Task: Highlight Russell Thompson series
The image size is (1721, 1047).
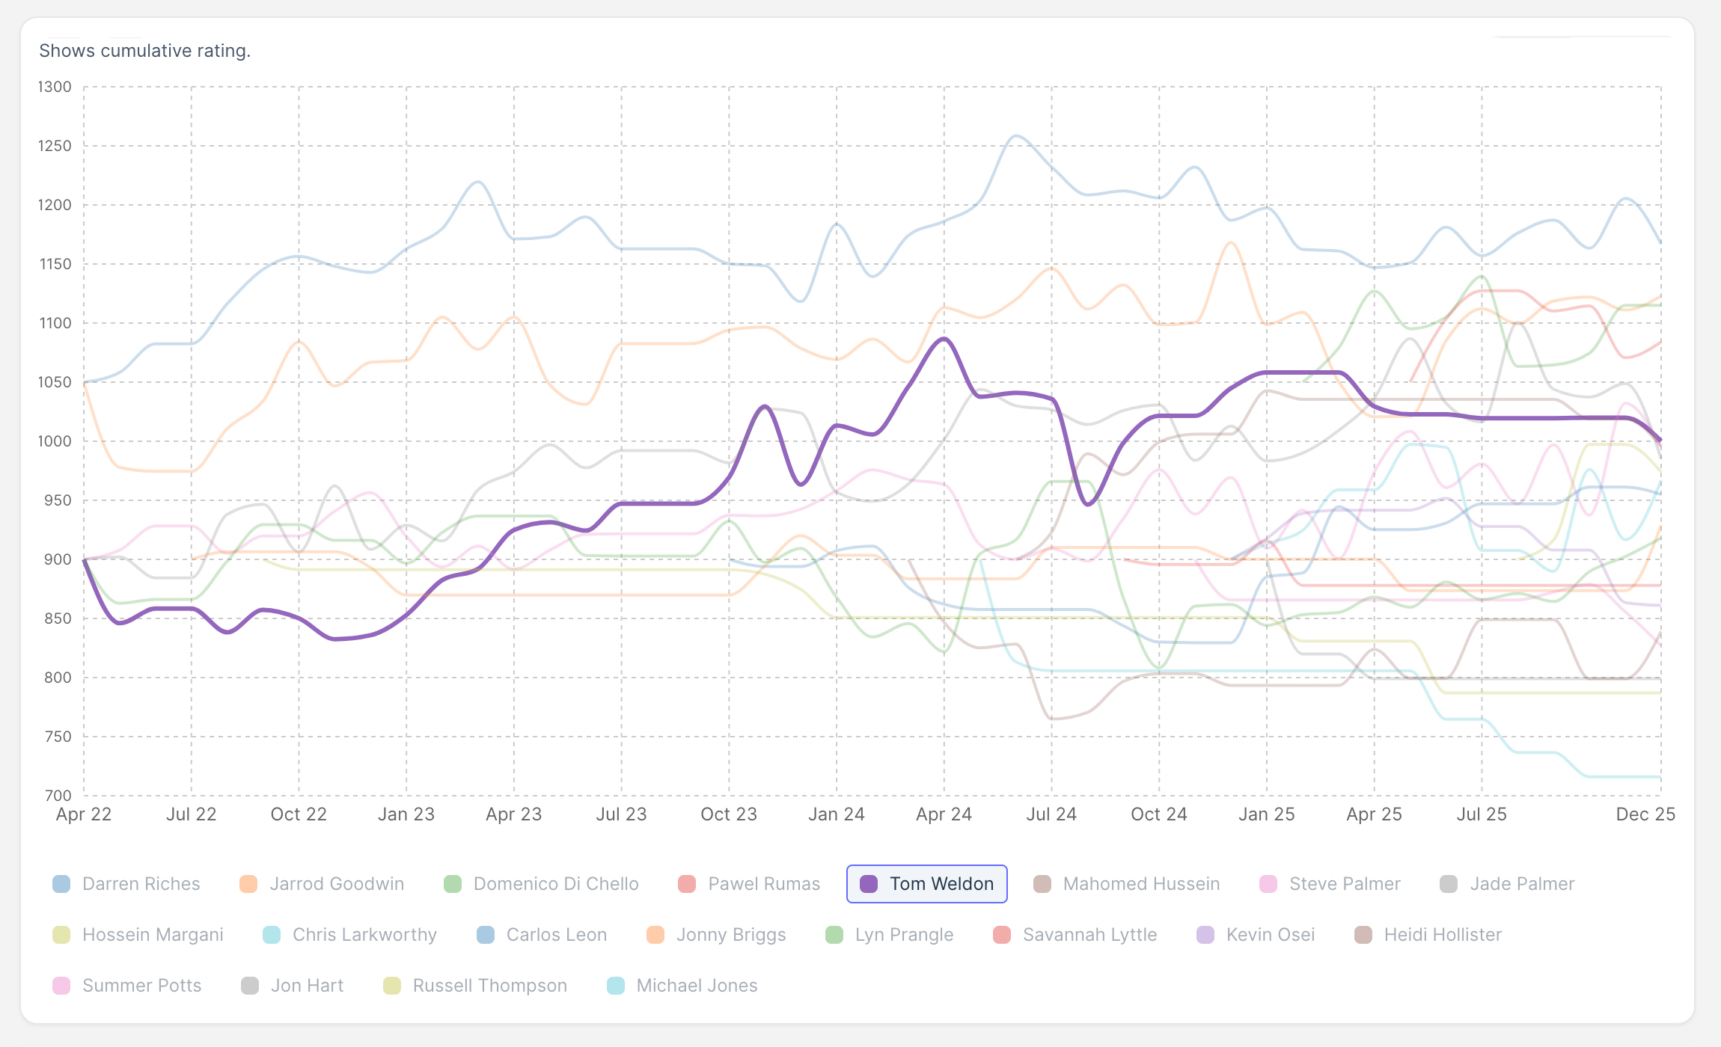Action: coord(474,986)
